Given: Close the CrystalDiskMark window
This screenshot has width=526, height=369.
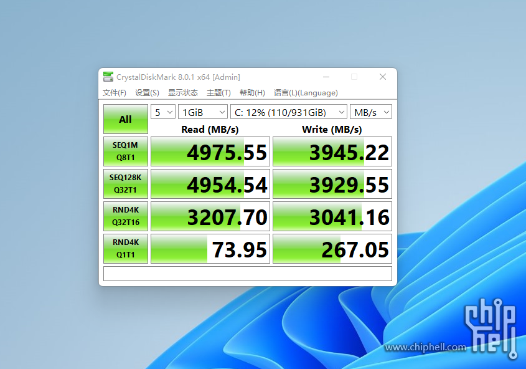Looking at the screenshot, I should click(383, 77).
